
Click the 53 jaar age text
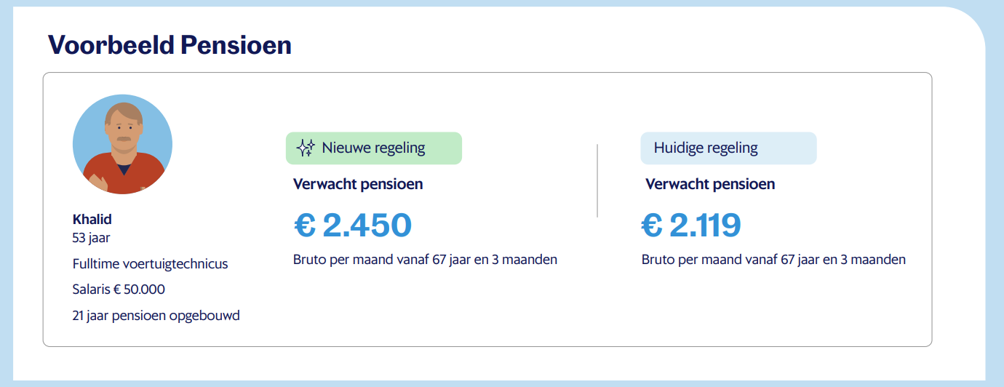[92, 237]
